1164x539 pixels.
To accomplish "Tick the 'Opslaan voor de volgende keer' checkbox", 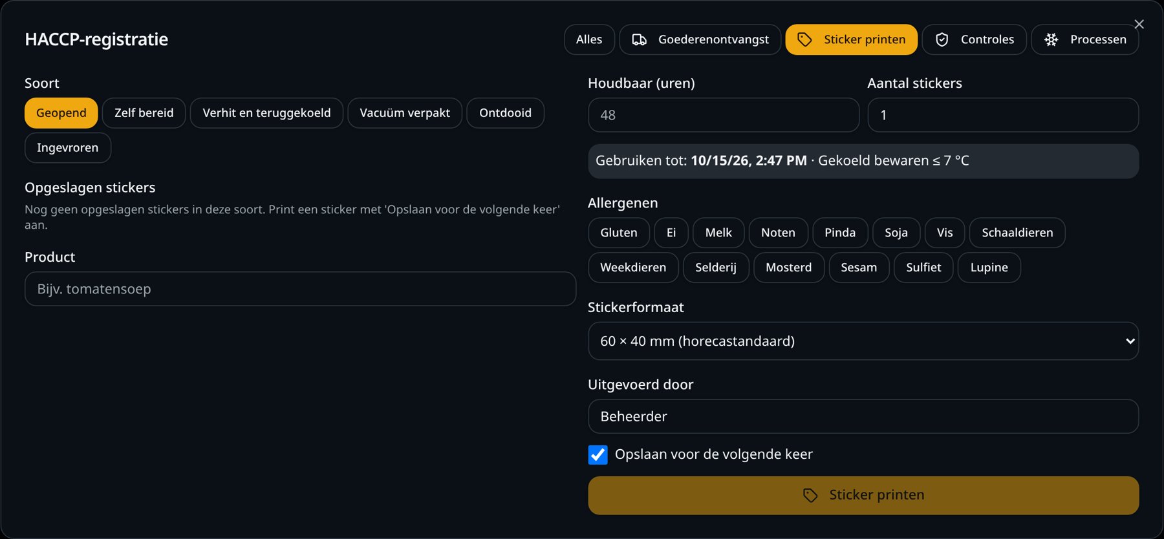I will 598,455.
